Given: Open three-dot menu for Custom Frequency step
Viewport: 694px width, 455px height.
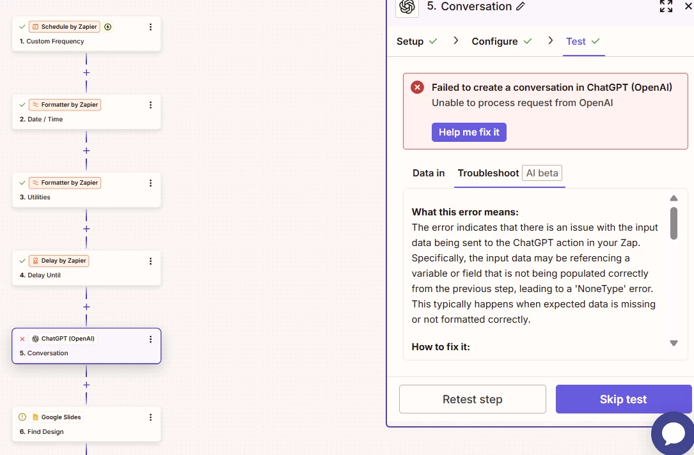Looking at the screenshot, I should (x=150, y=27).
